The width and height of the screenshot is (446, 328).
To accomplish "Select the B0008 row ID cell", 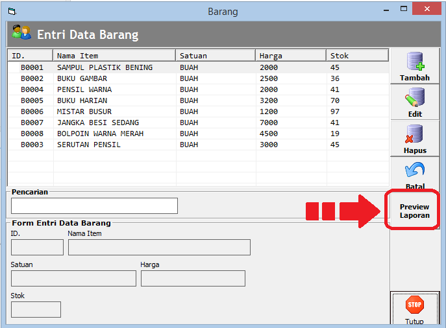I will pyautogui.click(x=32, y=134).
